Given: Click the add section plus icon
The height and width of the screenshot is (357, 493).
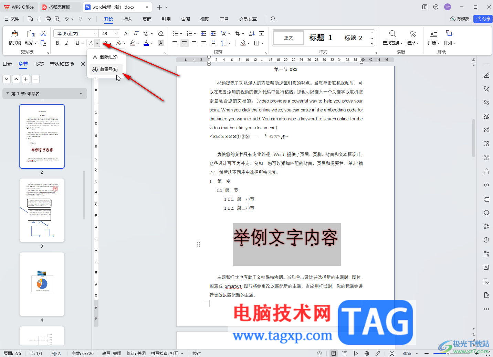Looking at the screenshot, I should pyautogui.click(x=26, y=79).
